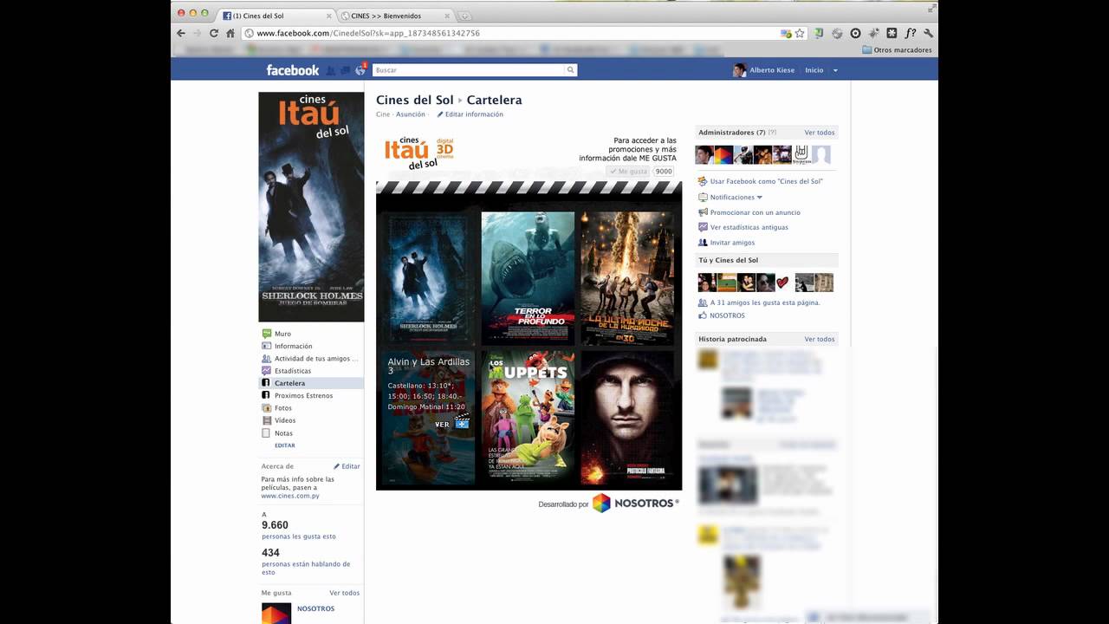Toggle the Me gusta like button
The width and height of the screenshot is (1109, 624).
628,172
